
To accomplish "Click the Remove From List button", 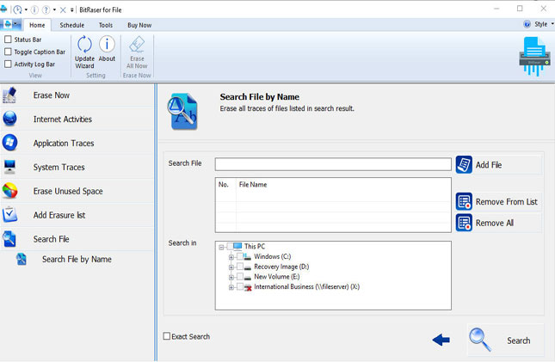I will pyautogui.click(x=498, y=202).
